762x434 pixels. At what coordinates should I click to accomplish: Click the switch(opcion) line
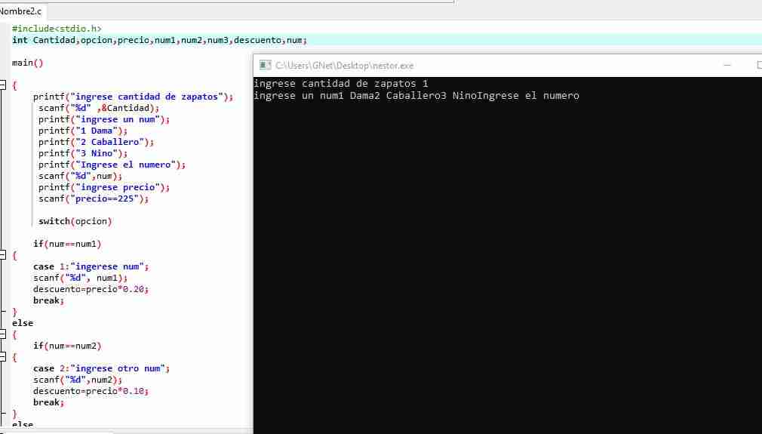pyautogui.click(x=75, y=221)
